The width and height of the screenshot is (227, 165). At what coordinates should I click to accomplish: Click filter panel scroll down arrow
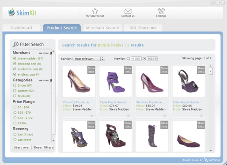[x=53, y=141]
